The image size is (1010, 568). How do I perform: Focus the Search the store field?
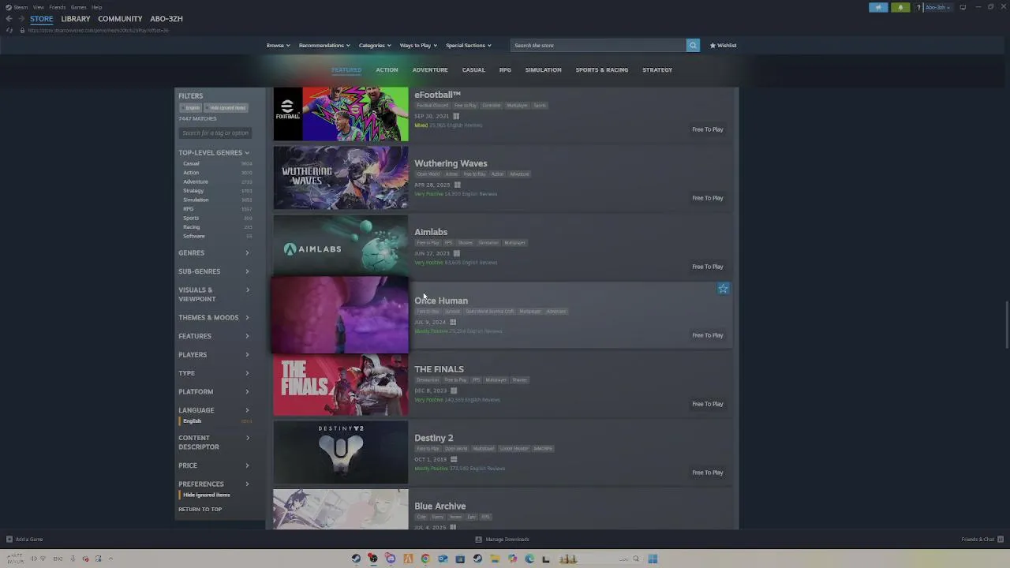(x=598, y=45)
